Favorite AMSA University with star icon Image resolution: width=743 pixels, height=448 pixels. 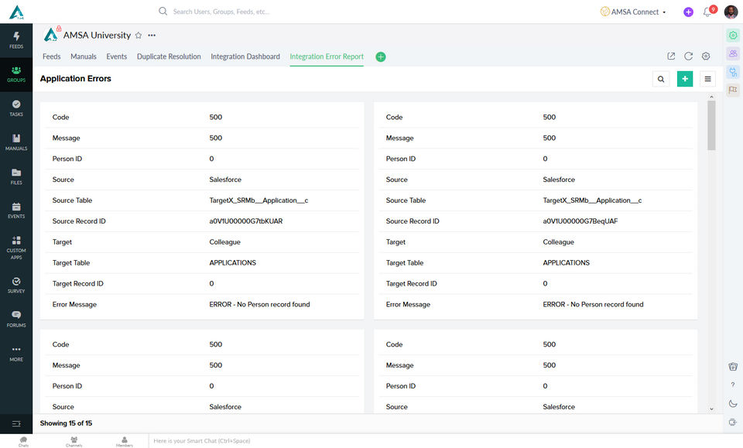coord(139,35)
